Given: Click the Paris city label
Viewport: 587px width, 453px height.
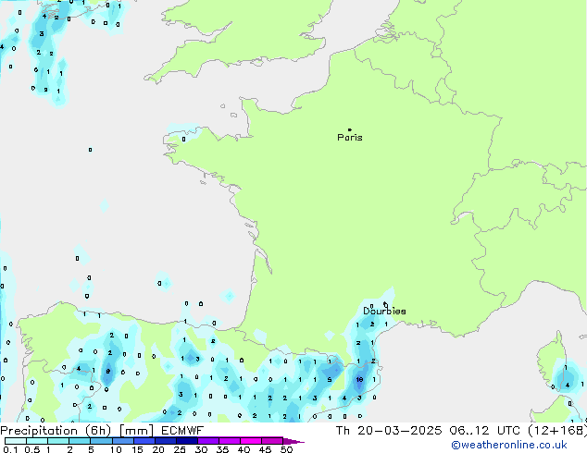Looking at the screenshot, I should click(350, 138).
